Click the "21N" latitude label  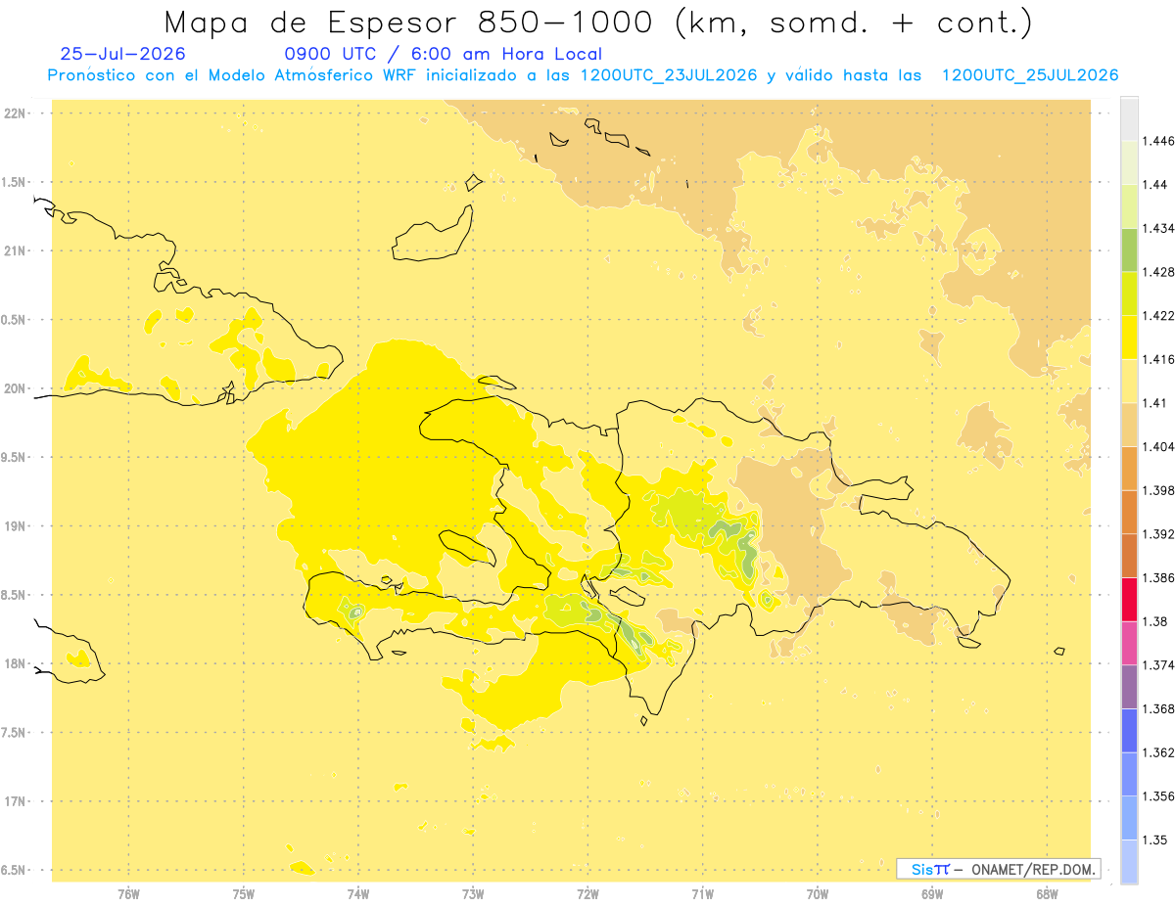(x=15, y=251)
